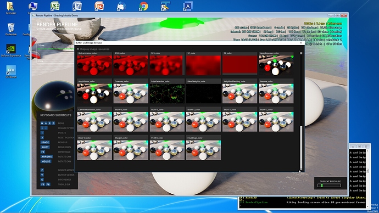Viewport: 379px width, 213px height.
Task: Click the SHIFT key badge for Move Down
Action: click(45, 147)
